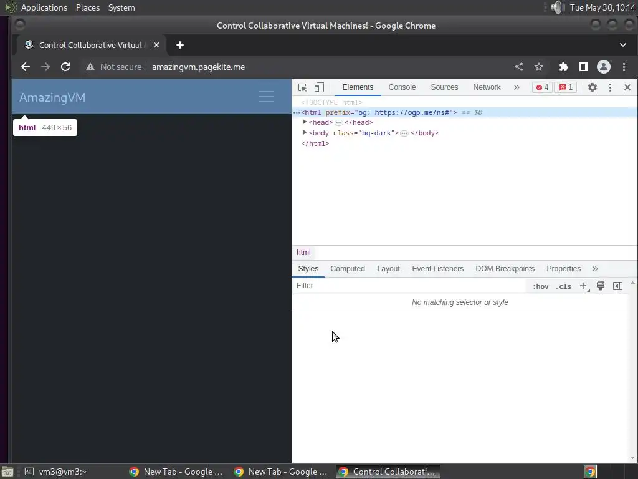Switch to Control Collaborati taskbar window

tap(388, 472)
